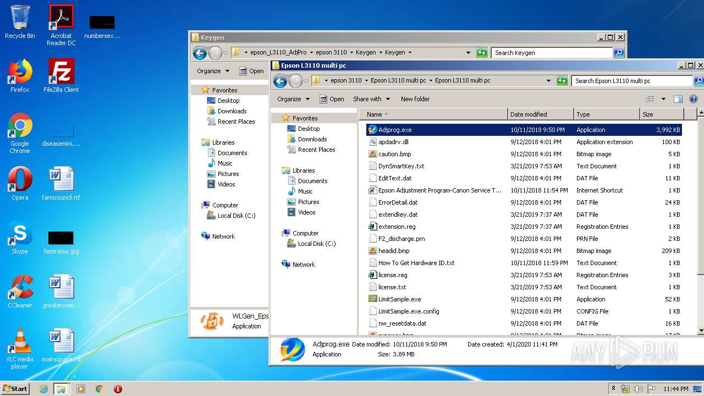Click New folder button
Image resolution: width=704 pixels, height=396 pixels.
pos(415,99)
